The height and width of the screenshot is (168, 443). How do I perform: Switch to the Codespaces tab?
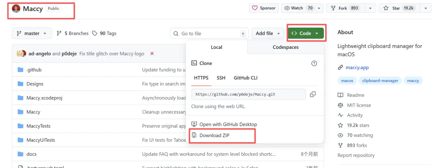point(285,47)
